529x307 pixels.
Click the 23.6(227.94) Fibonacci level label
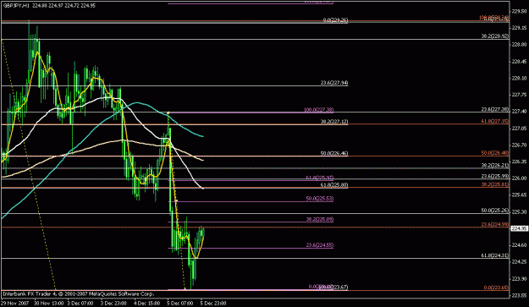334,83
